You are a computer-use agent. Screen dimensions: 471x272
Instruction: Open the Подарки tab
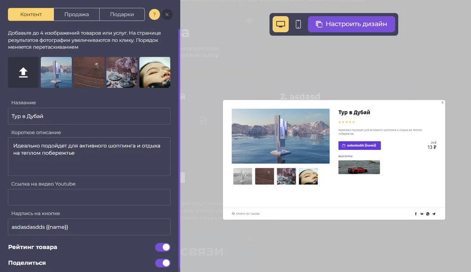pos(122,14)
